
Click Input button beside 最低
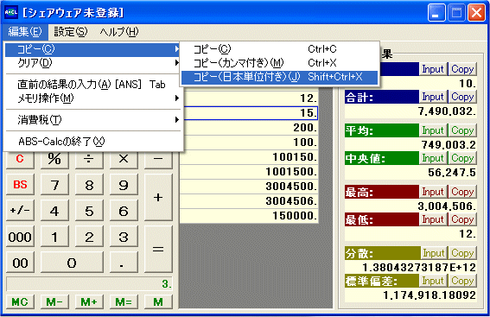tap(433, 219)
